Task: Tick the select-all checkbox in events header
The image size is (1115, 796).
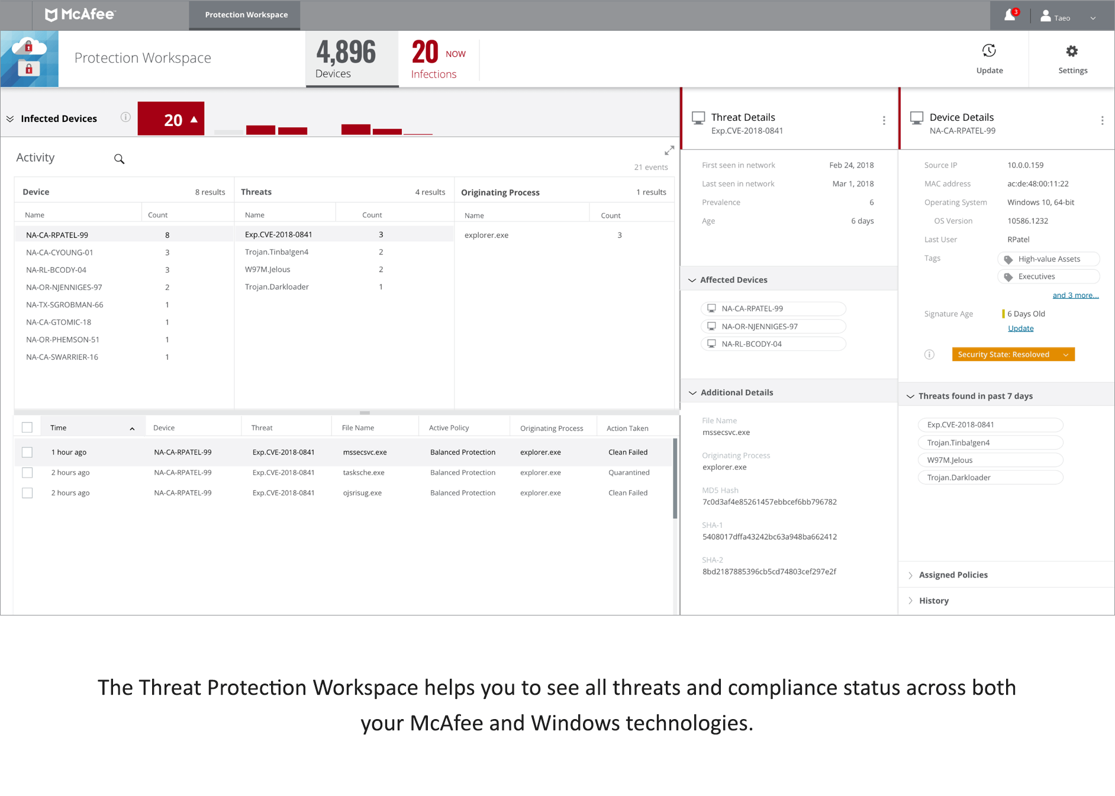Action: 27,427
